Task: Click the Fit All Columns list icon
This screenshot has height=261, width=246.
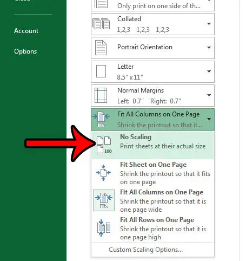Action: [x=104, y=200]
